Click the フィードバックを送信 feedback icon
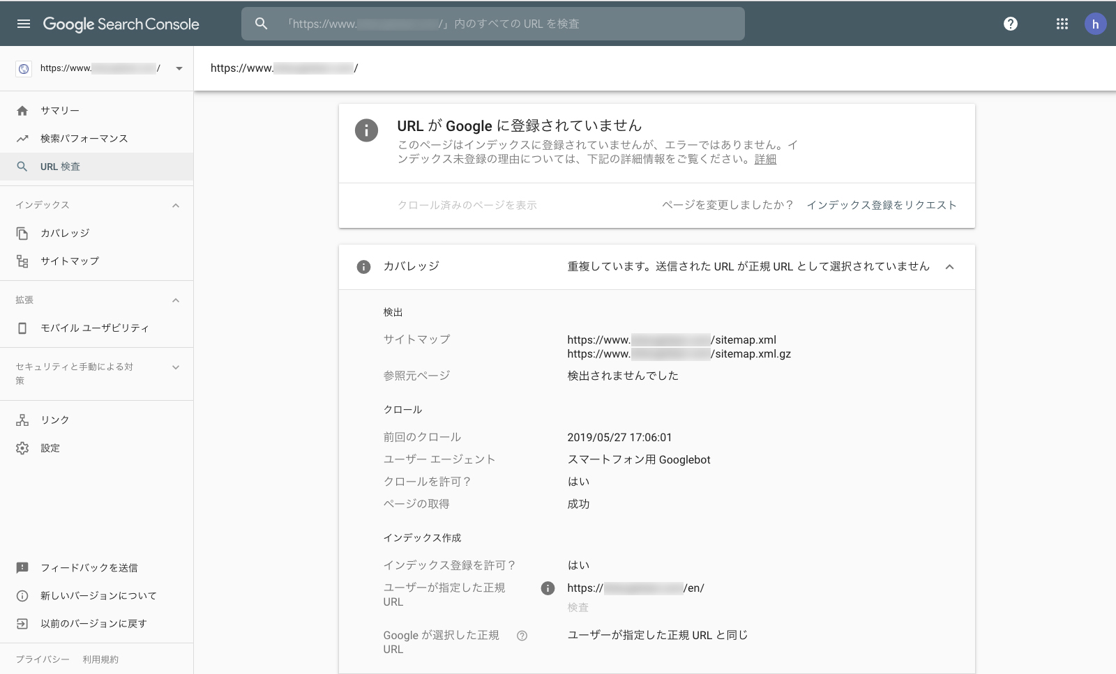Screen dimensions: 1116x674 click(22, 568)
